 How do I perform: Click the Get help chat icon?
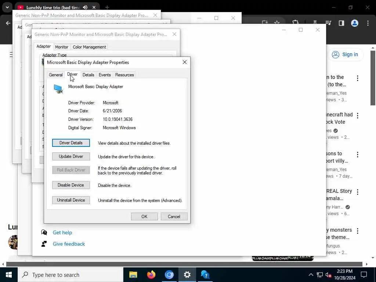44,232
